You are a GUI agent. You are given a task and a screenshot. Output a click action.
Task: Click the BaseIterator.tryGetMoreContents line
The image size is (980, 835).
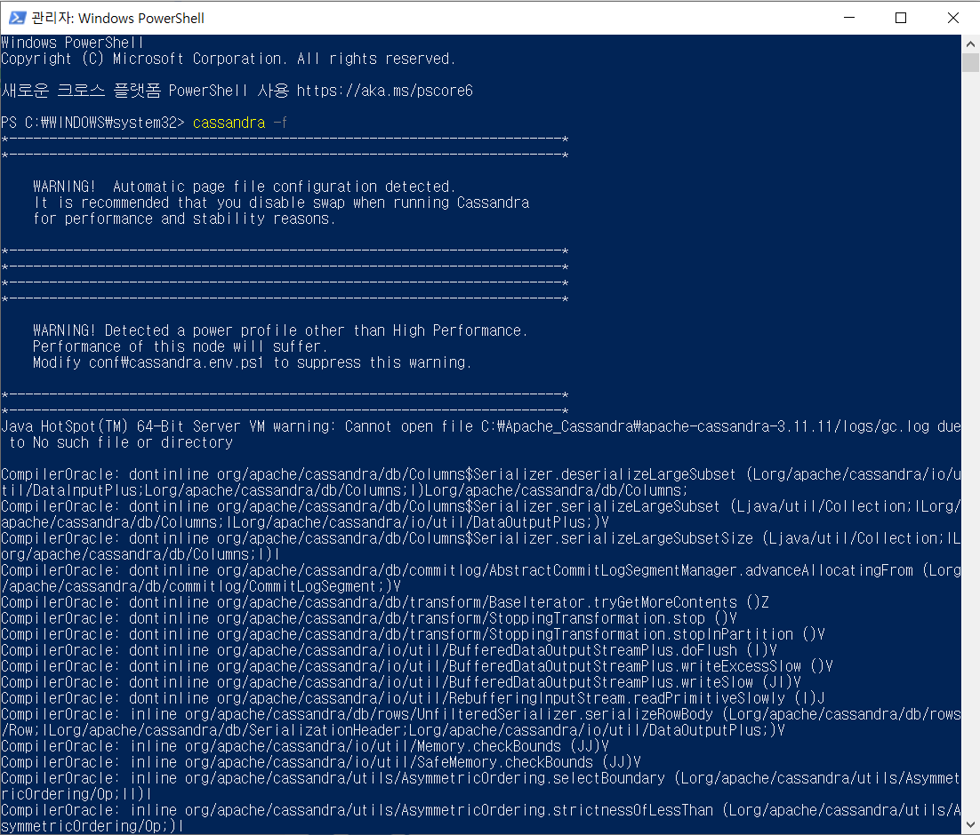[385, 602]
